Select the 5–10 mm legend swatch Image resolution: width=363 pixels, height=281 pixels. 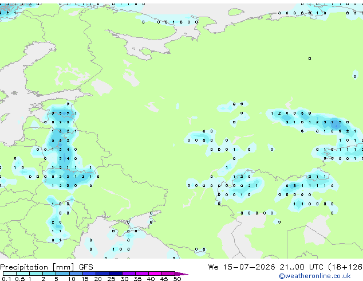[62, 274]
